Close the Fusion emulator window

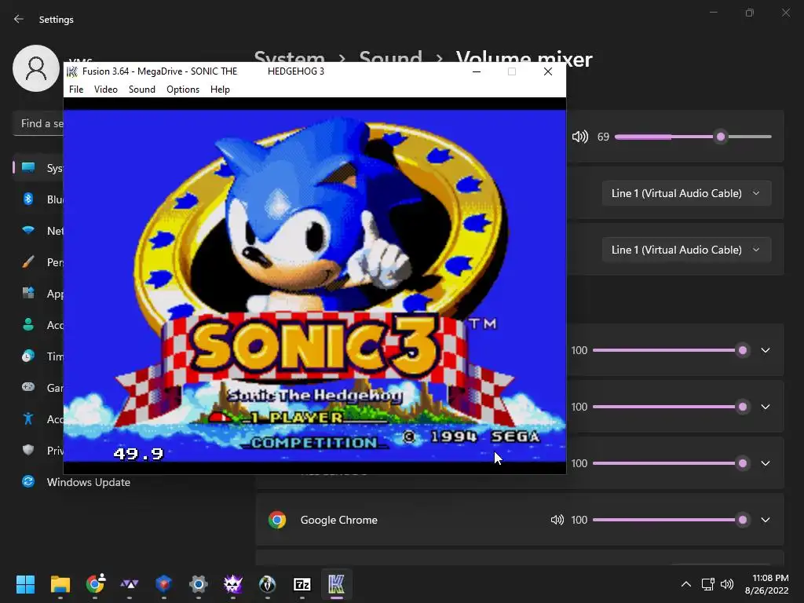tap(547, 71)
